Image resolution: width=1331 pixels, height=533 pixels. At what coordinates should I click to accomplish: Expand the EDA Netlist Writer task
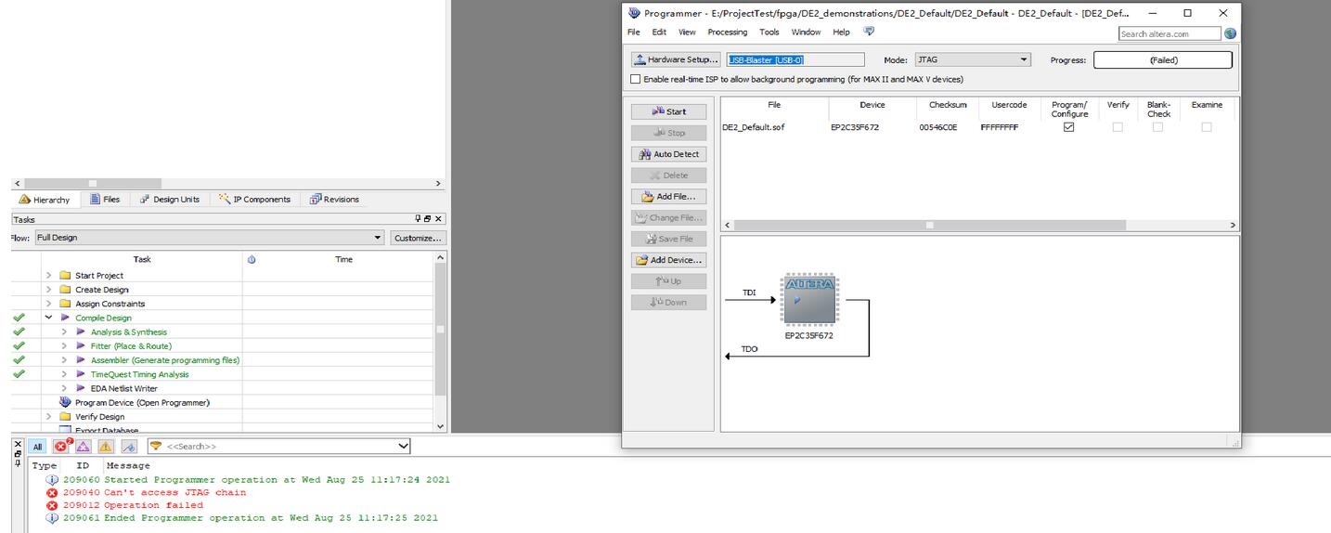64,388
